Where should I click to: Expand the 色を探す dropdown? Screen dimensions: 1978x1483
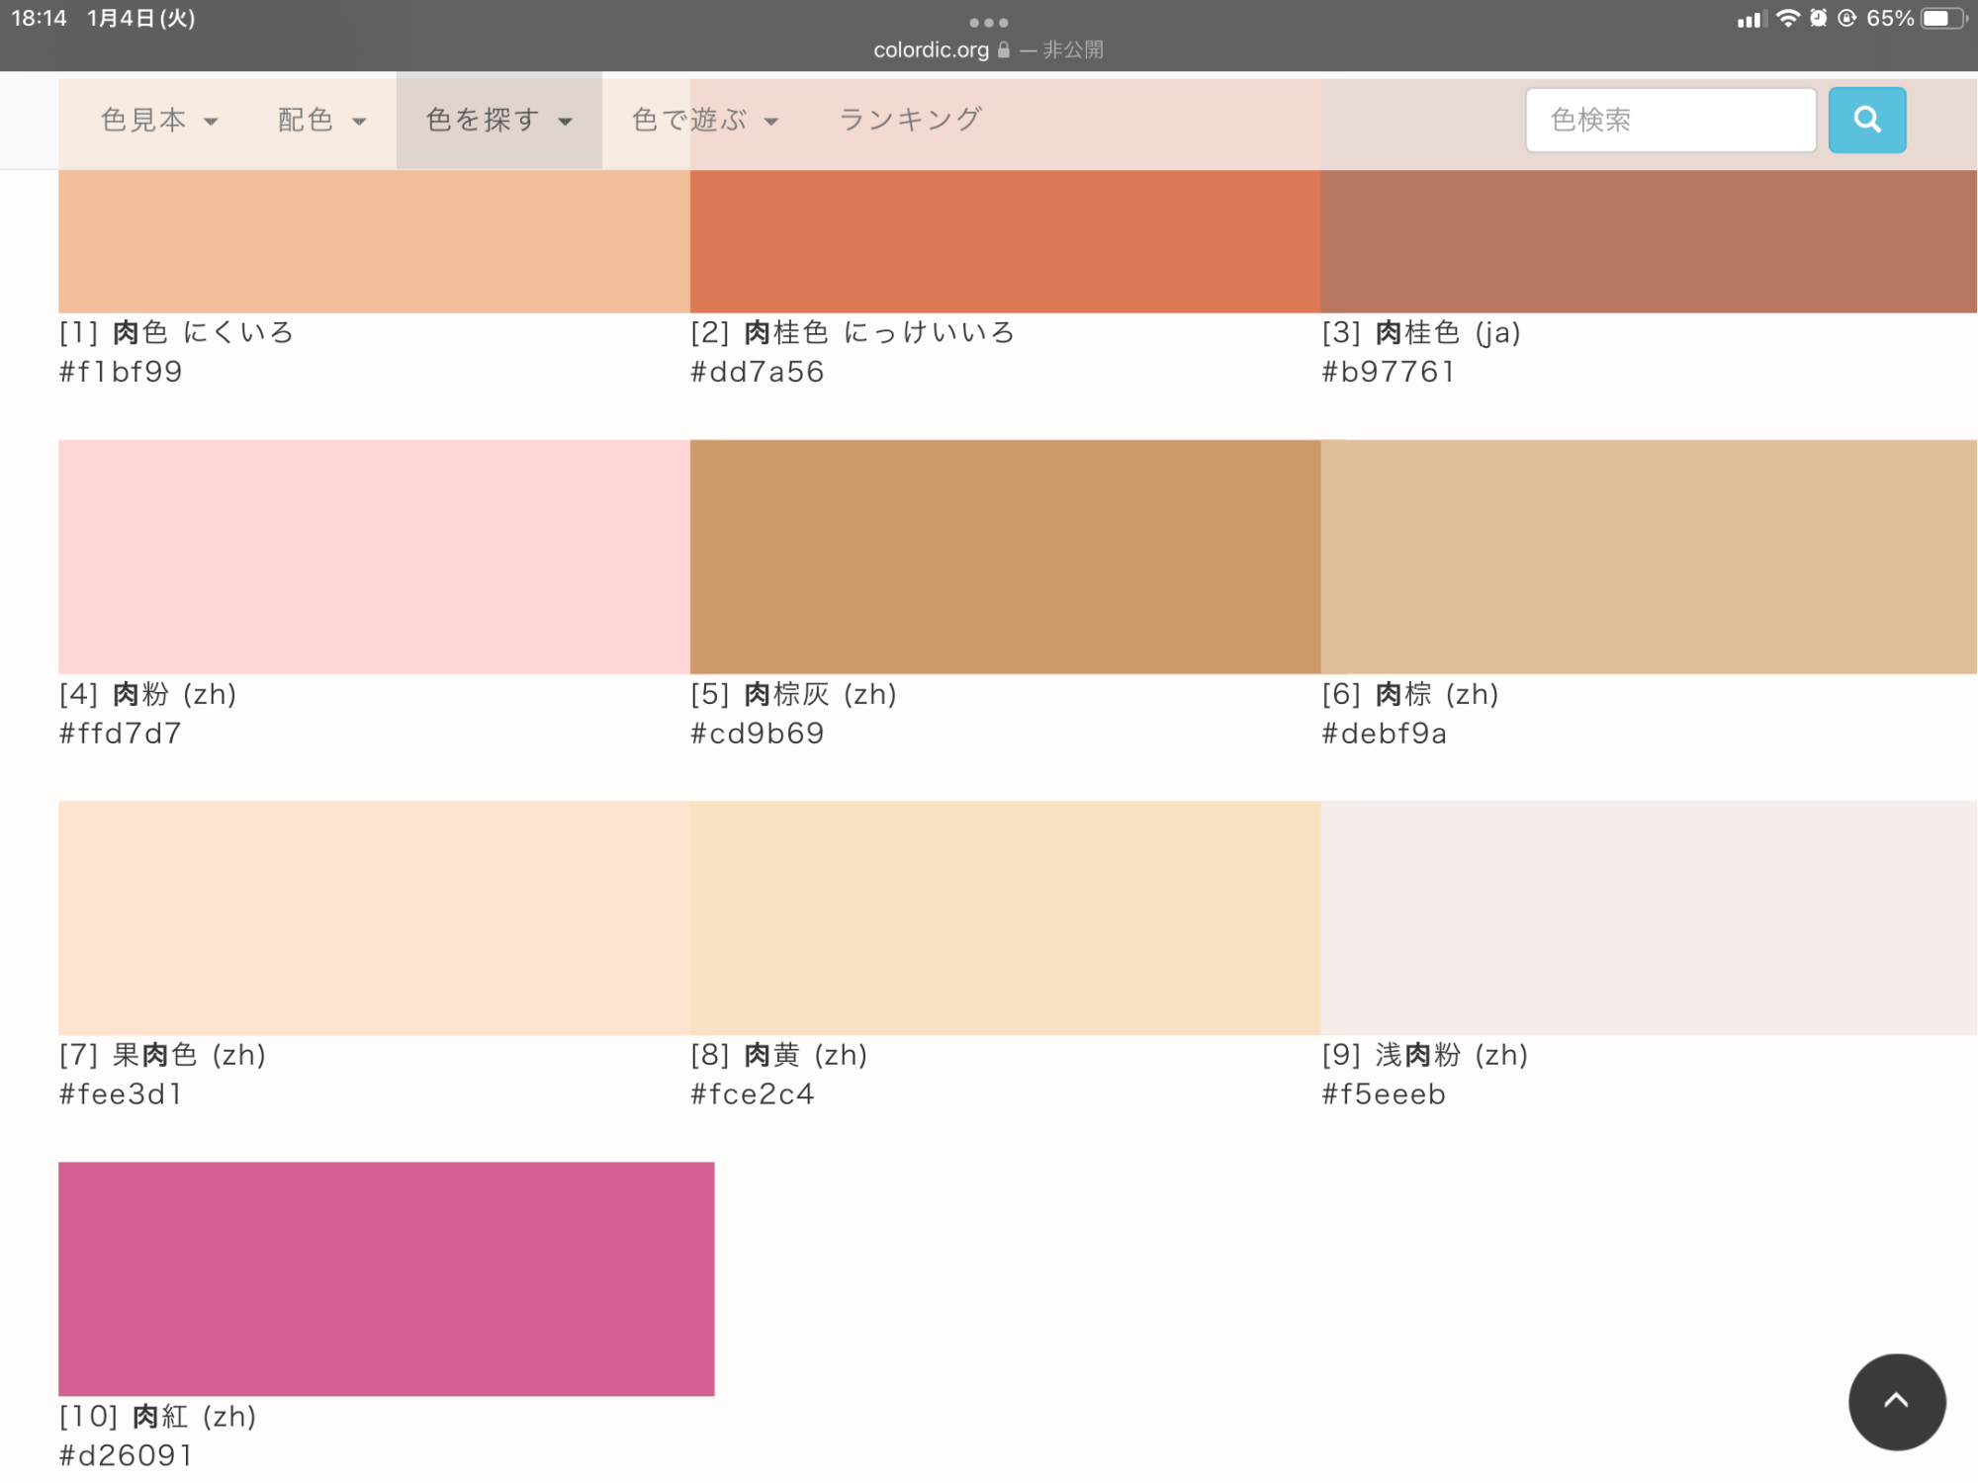[x=498, y=121]
